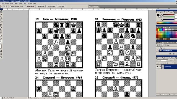Switch to the Actions tab
Image resolution: width=177 pixels, height=99 pixels.
coord(165,43)
